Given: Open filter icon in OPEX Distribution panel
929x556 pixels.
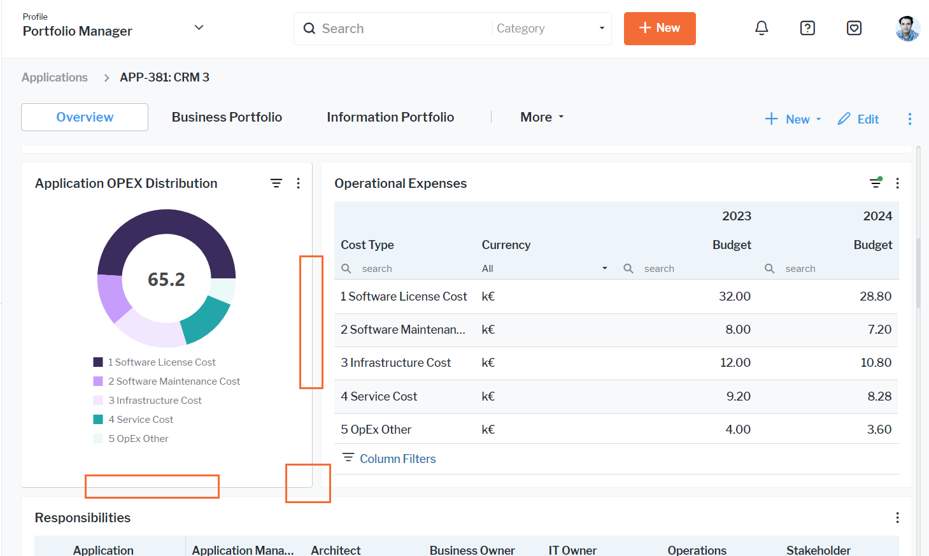Looking at the screenshot, I should pos(276,183).
